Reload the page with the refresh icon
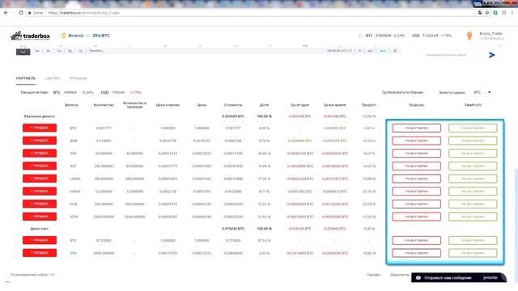 21,13
